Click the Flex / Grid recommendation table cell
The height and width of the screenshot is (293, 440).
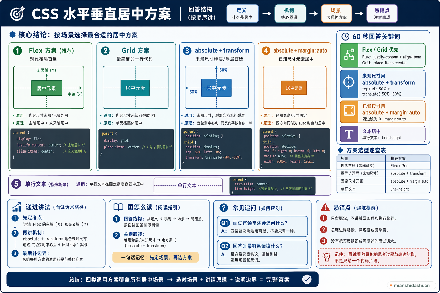click(408, 166)
